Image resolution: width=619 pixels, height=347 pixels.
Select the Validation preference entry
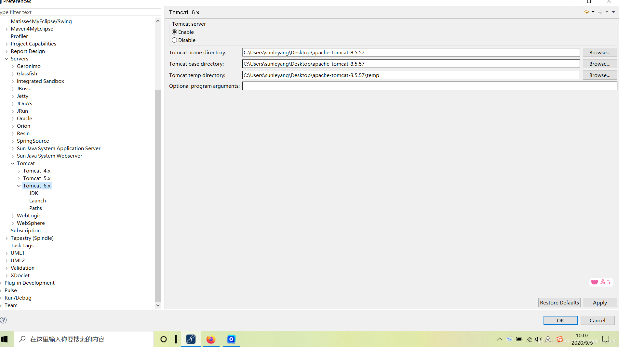22,268
